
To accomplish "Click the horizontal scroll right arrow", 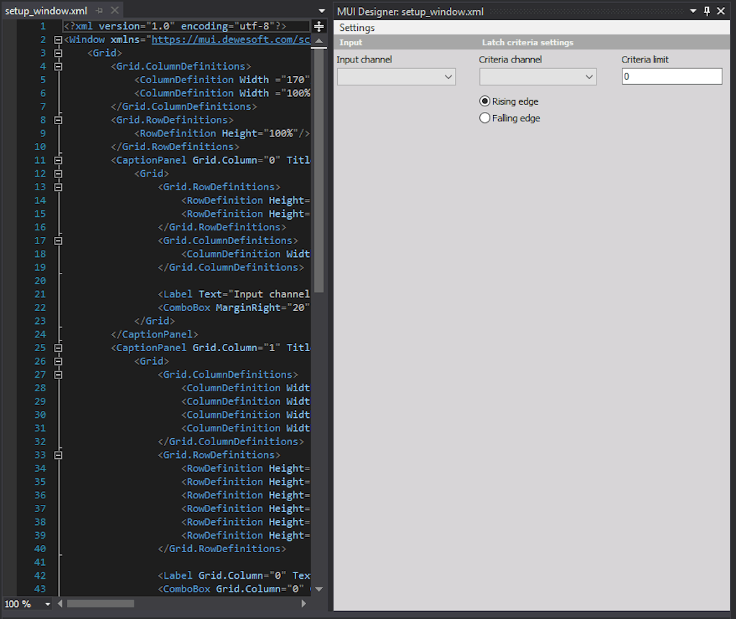I will (x=304, y=603).
